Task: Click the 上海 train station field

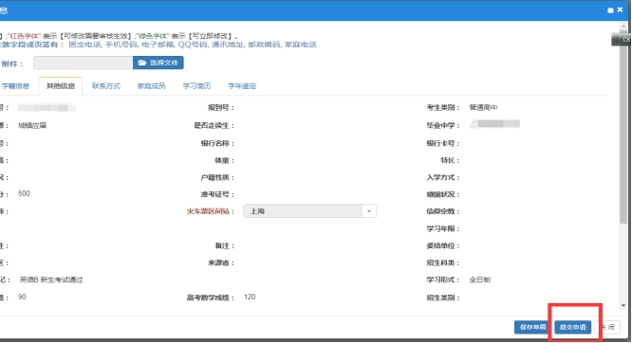Action: tap(303, 211)
